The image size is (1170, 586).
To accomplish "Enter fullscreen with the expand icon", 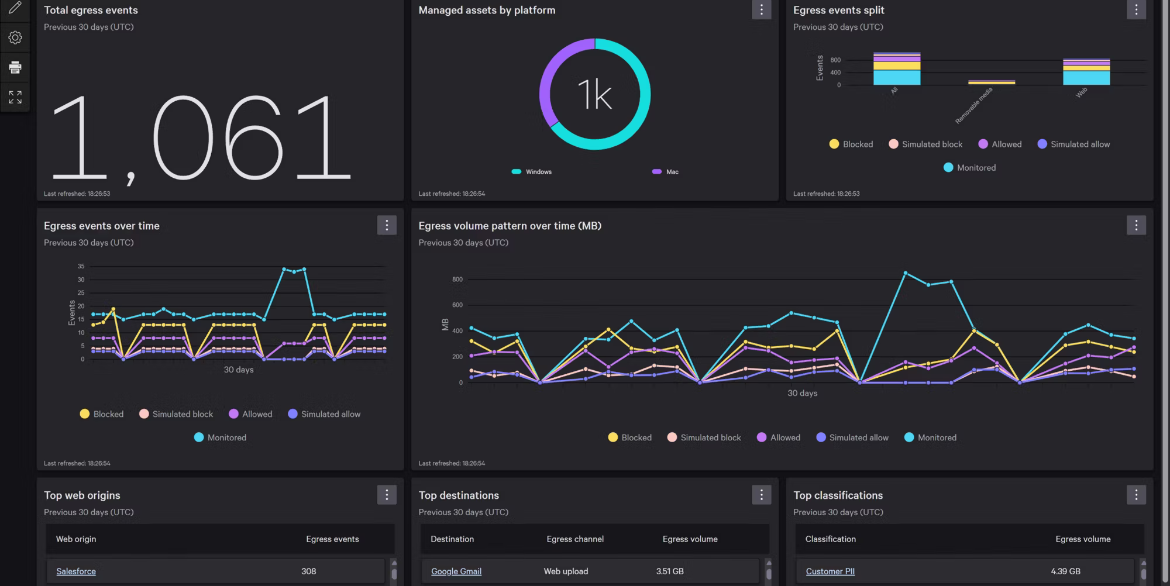I will tap(15, 97).
